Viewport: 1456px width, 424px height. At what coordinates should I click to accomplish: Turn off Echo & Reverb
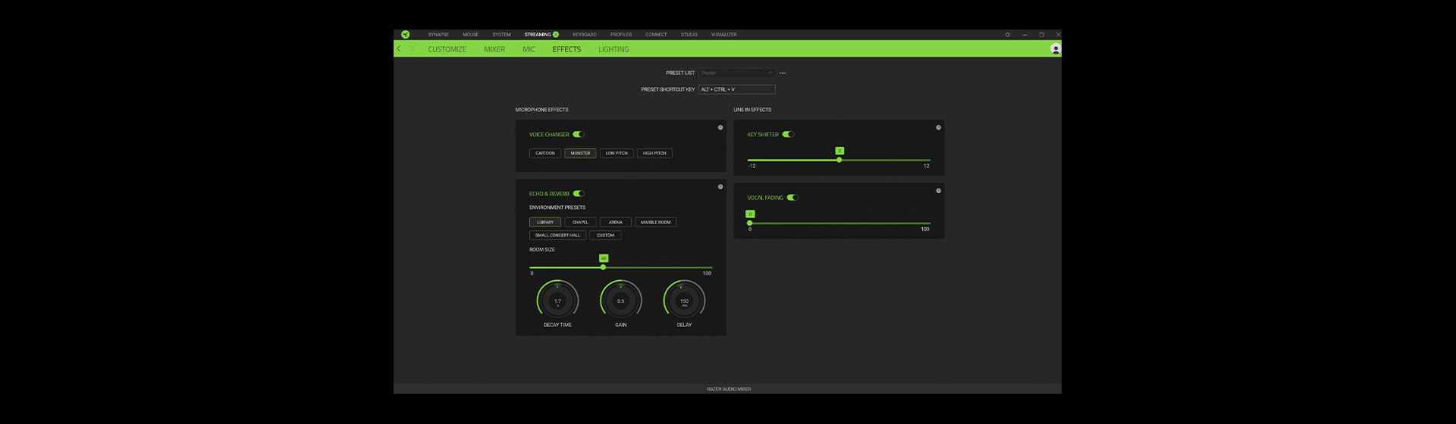click(x=579, y=194)
